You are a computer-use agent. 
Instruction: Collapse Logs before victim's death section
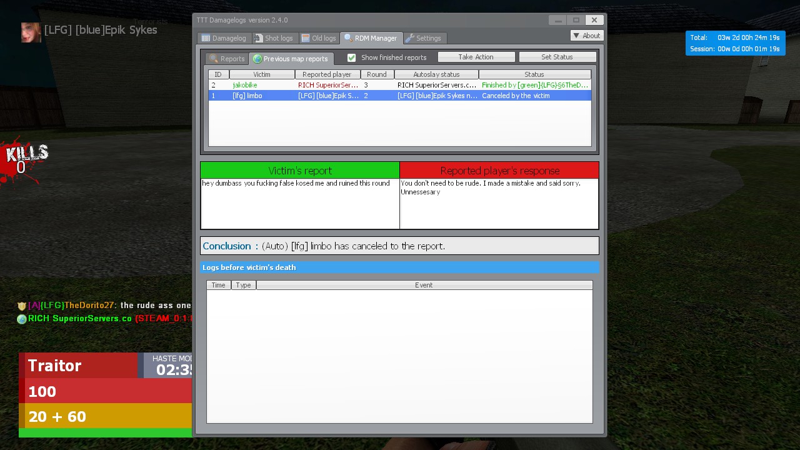pyautogui.click(x=399, y=267)
